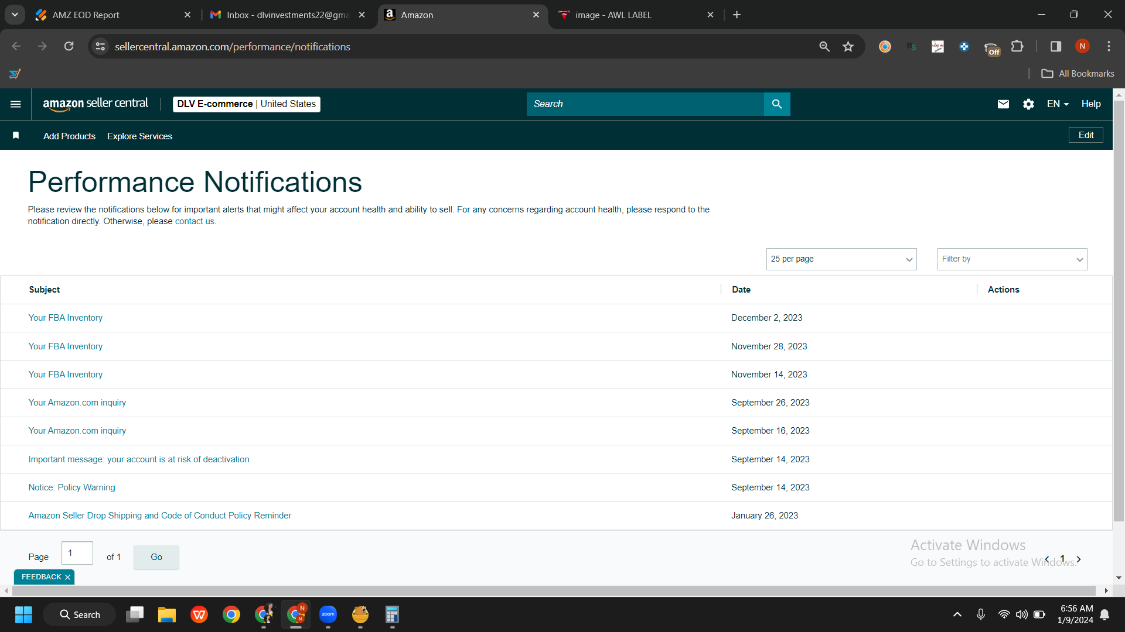This screenshot has height=632, width=1125.
Task: Switch to the Gmail Inbox tab
Action: (287, 15)
